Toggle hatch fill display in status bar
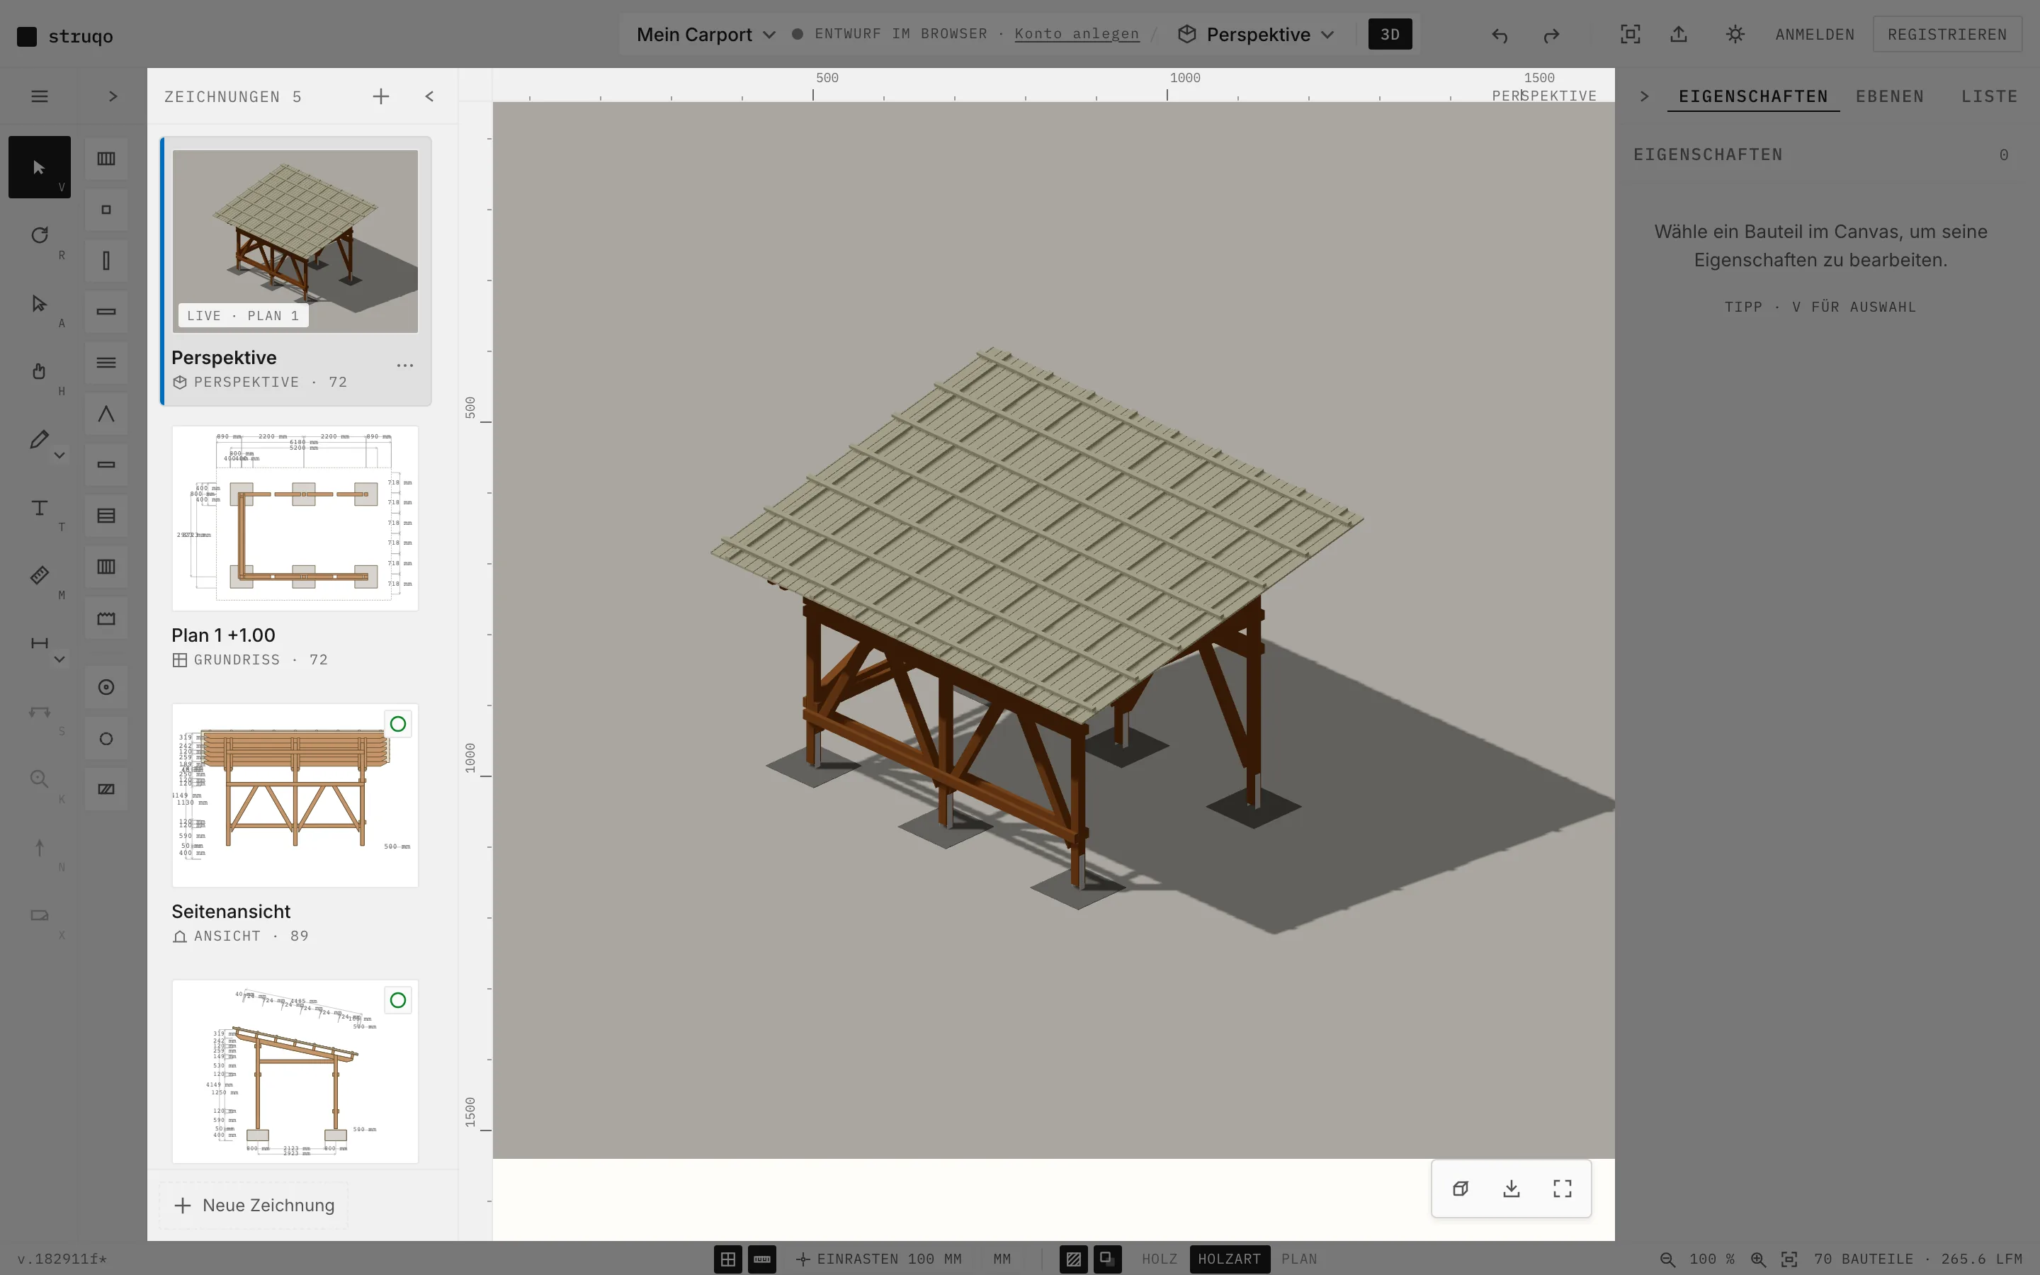Image resolution: width=2040 pixels, height=1275 pixels. coord(1073,1259)
